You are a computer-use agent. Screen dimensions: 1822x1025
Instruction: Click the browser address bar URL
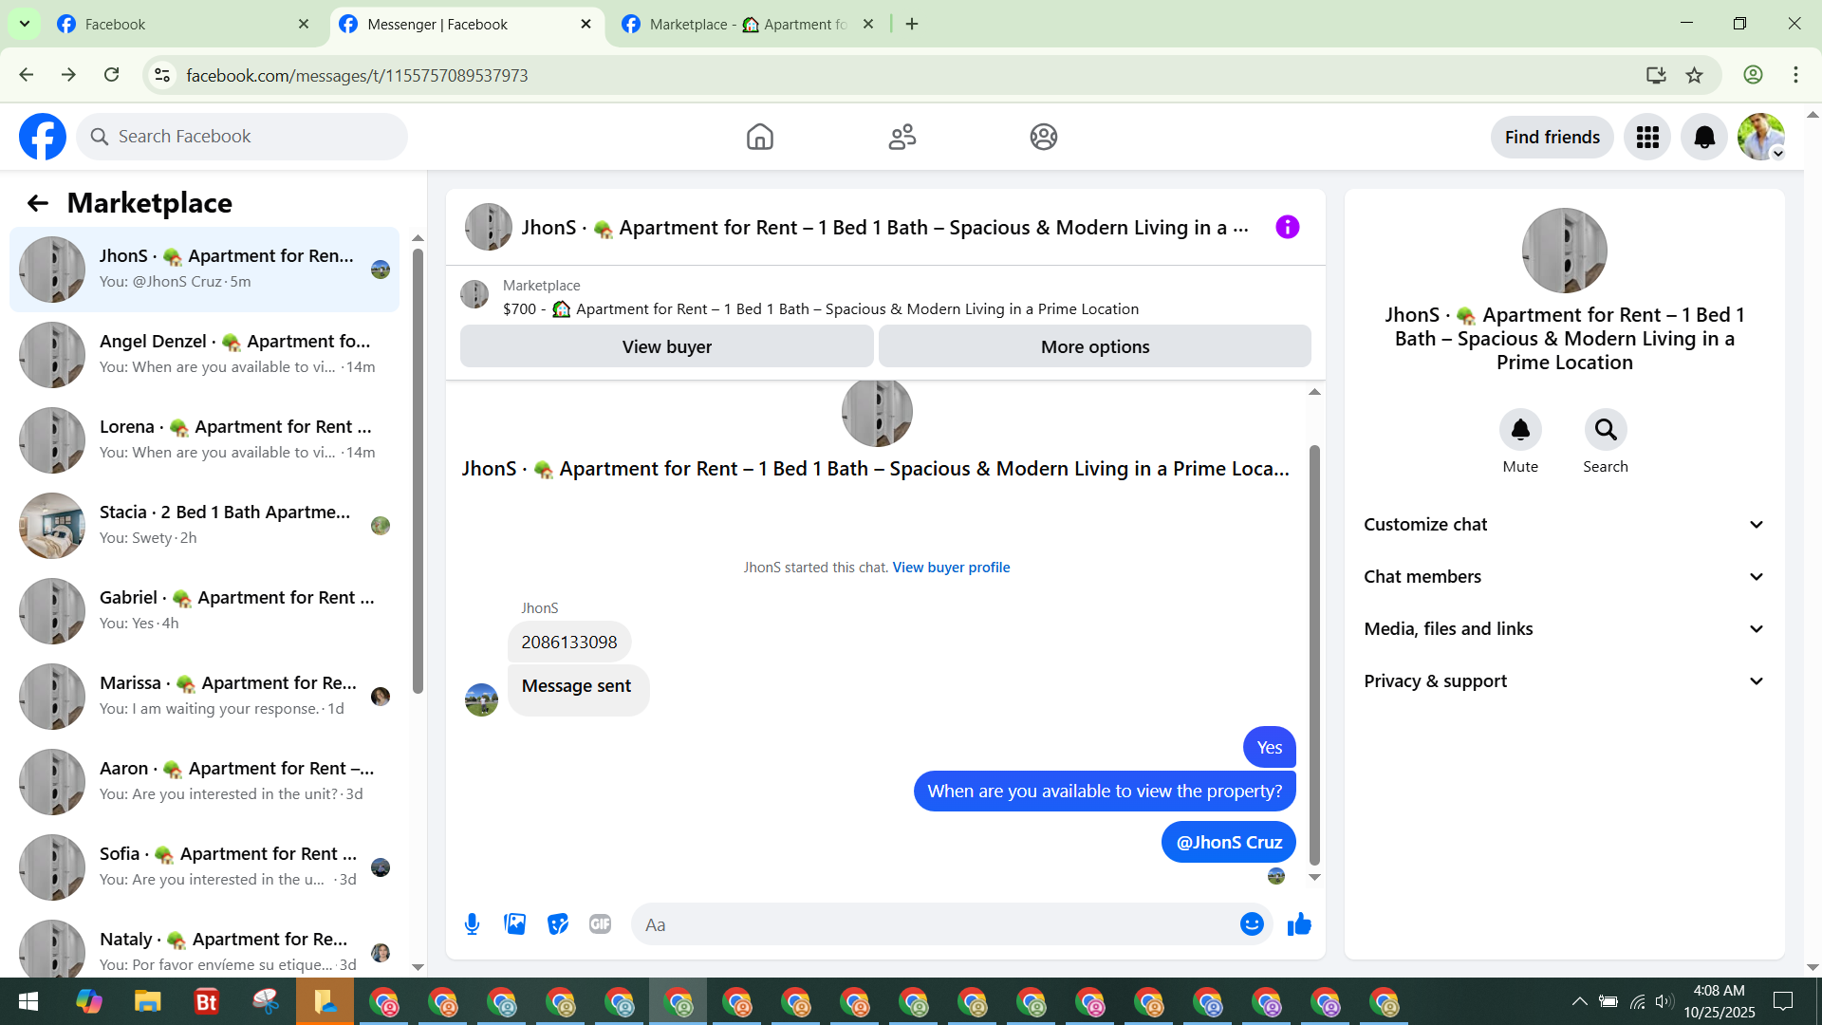pos(357,75)
